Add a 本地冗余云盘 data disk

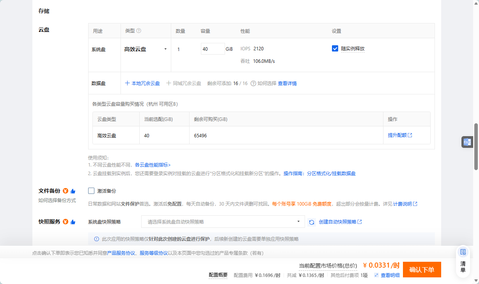[x=142, y=83]
